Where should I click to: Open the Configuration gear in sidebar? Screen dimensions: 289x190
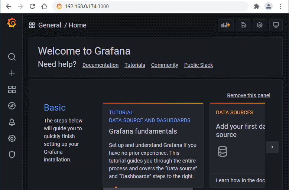[12, 138]
